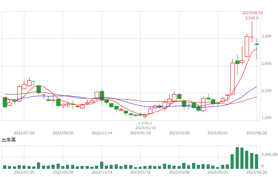
Task: Click the 0 volume axis label
Action: coord(263,166)
